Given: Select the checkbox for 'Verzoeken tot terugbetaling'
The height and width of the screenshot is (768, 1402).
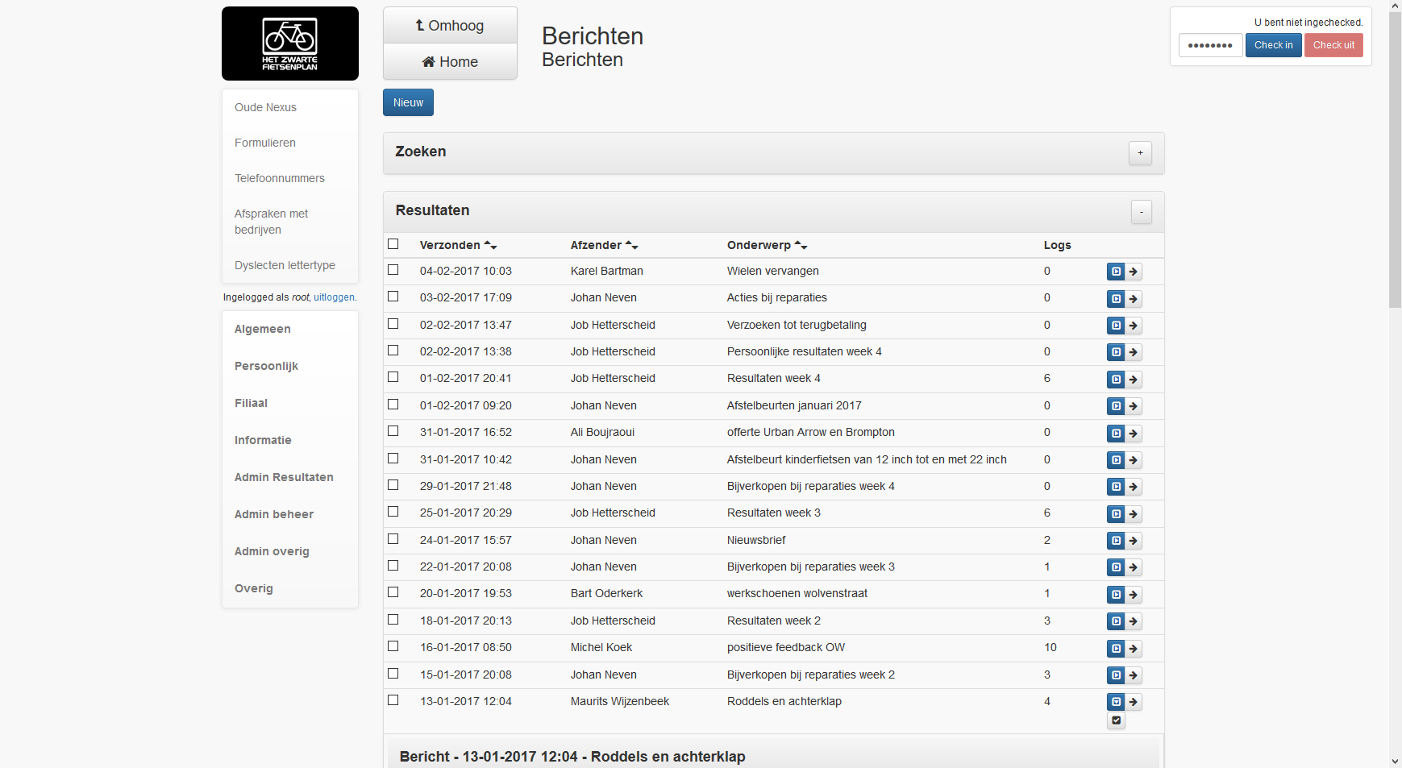Looking at the screenshot, I should coord(393,324).
